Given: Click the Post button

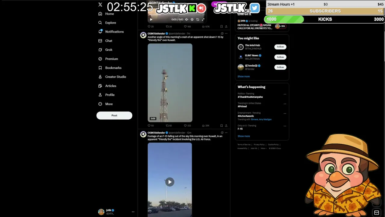Looking at the screenshot, I should [x=114, y=115].
